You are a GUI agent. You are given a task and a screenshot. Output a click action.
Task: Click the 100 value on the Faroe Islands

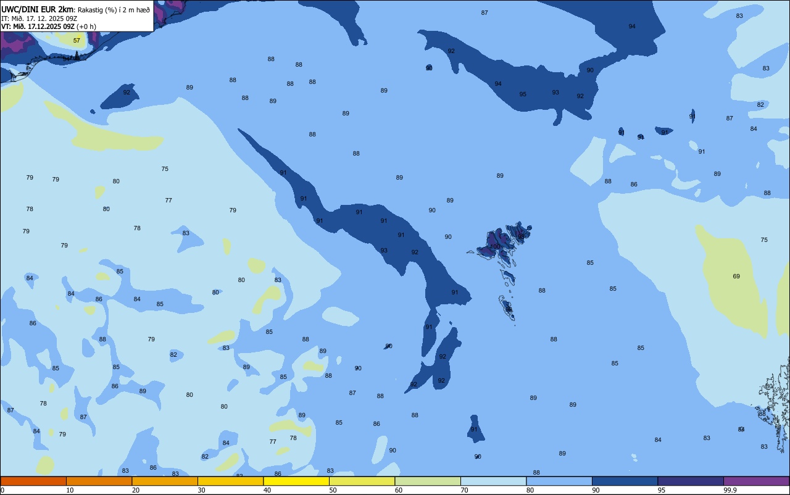[x=495, y=247]
